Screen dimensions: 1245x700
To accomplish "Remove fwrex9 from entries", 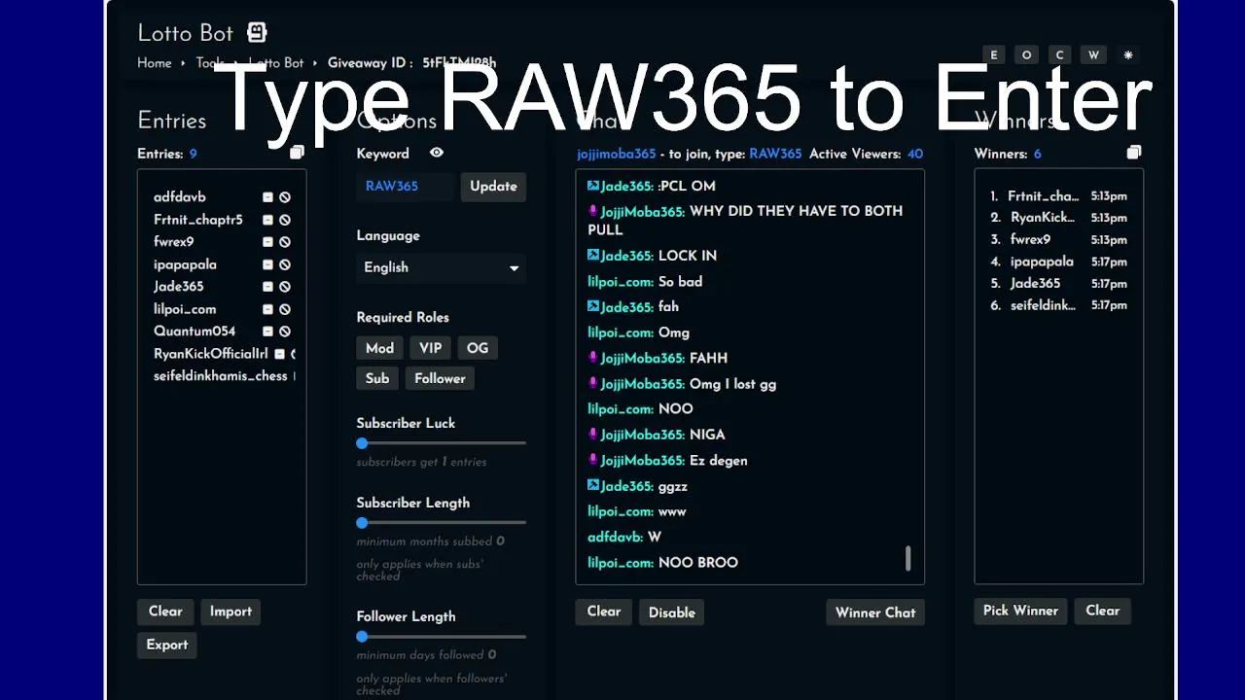I will pos(267,242).
